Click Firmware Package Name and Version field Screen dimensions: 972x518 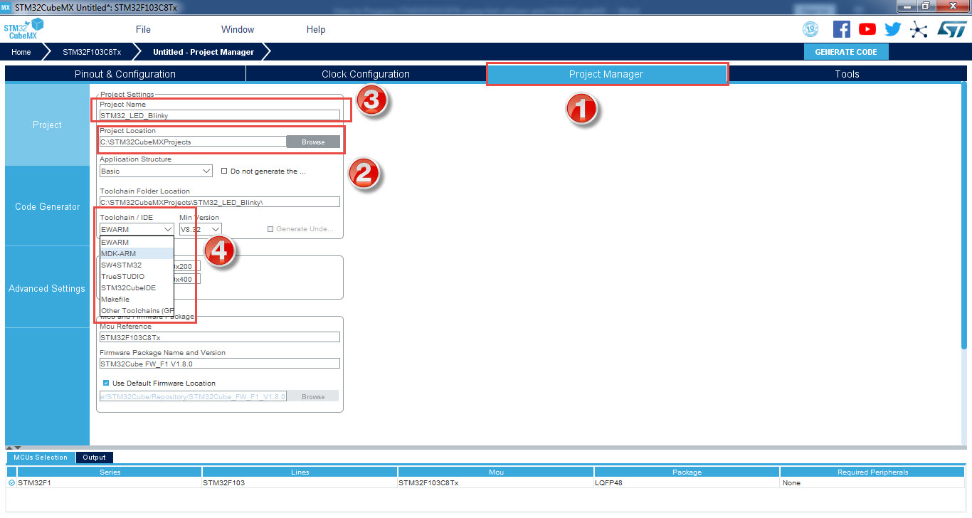point(220,364)
